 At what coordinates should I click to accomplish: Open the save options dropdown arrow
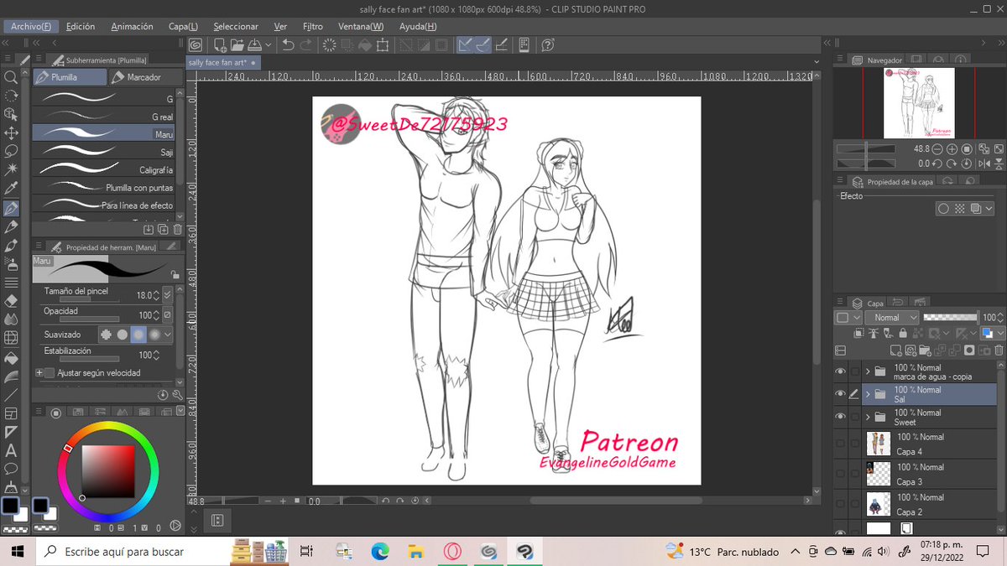tap(269, 45)
